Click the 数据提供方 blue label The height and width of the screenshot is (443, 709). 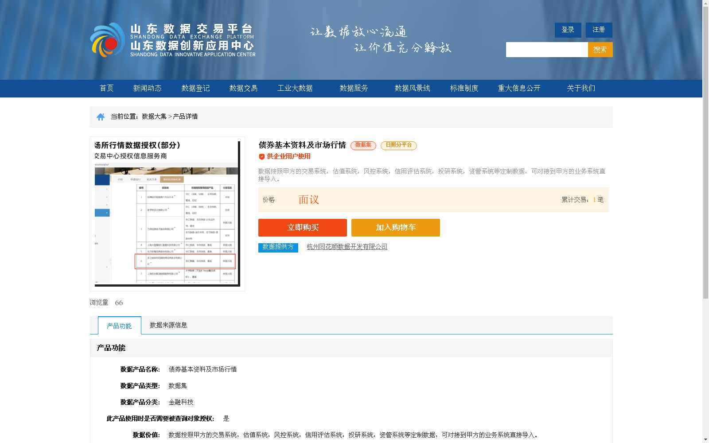(x=278, y=247)
